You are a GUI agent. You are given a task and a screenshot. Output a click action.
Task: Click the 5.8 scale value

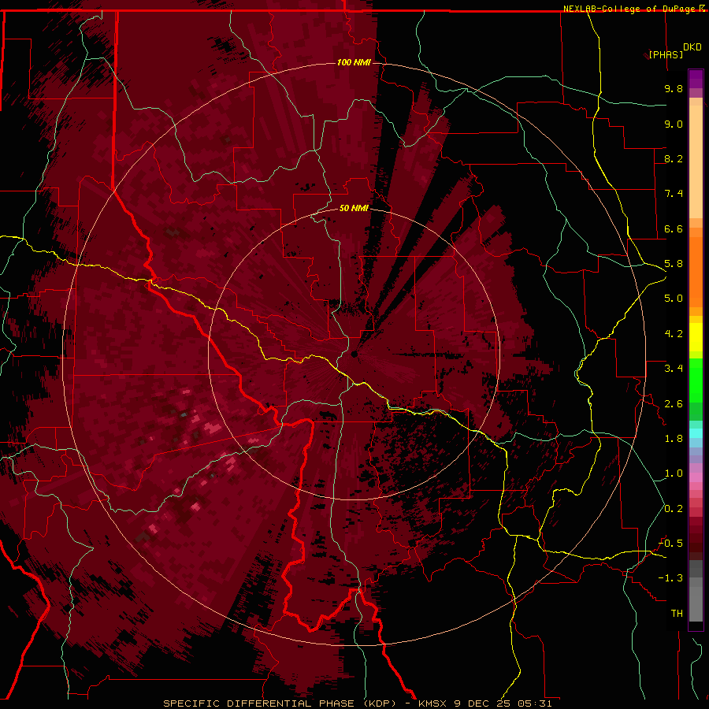(674, 264)
